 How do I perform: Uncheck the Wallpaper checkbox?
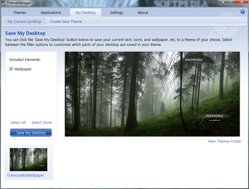(11, 69)
